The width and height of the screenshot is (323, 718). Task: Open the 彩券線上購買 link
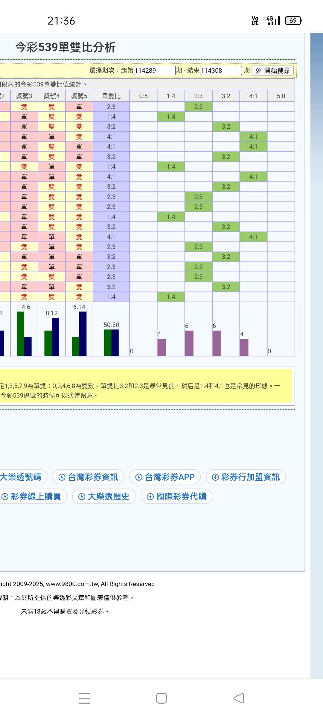(x=36, y=497)
